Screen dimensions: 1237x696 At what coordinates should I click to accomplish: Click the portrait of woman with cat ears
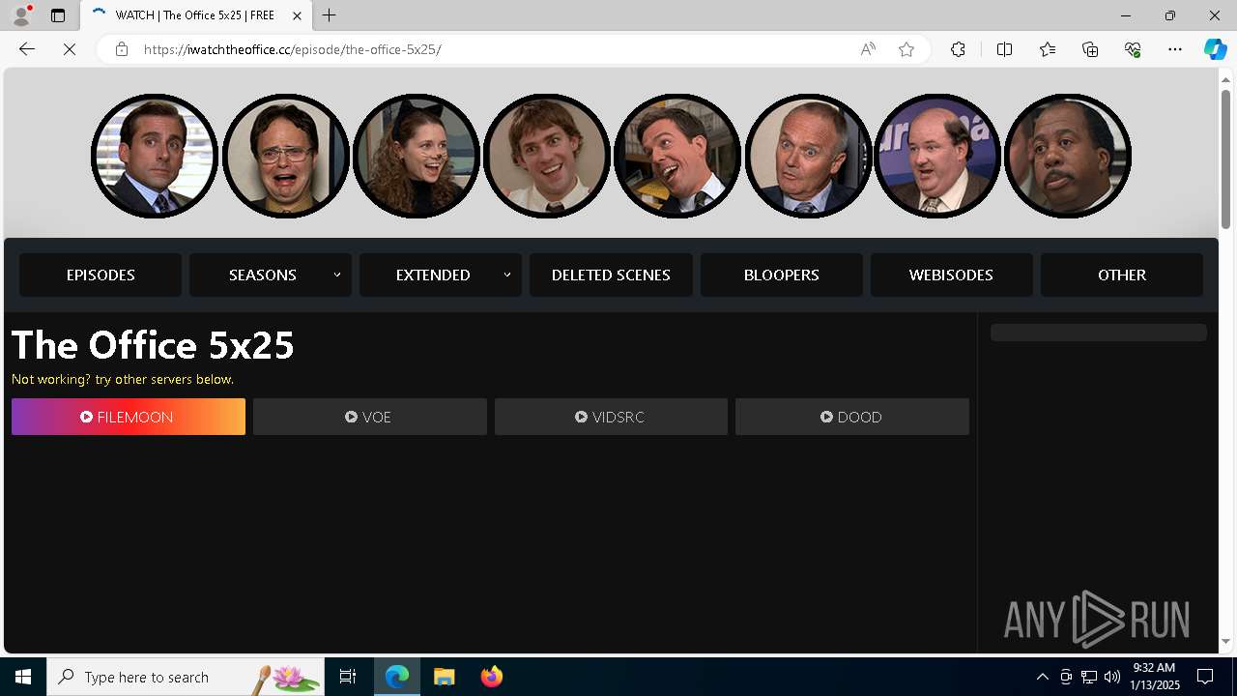(x=417, y=156)
